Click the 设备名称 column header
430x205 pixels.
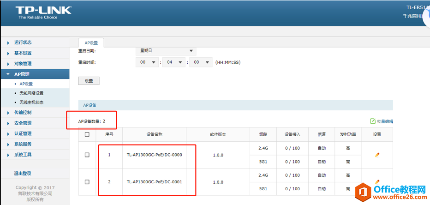[155, 134]
